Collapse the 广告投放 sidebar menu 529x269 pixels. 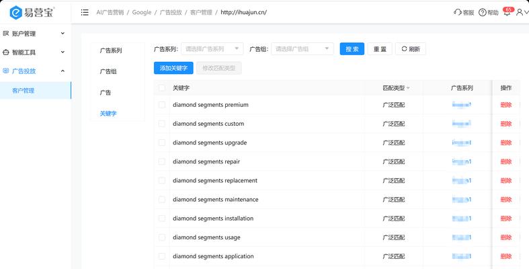coord(63,71)
